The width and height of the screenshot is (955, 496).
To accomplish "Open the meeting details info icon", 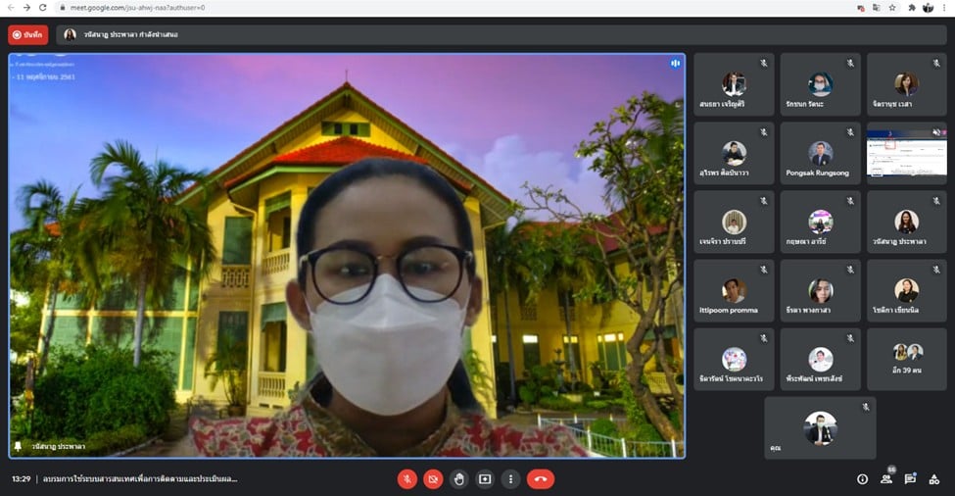I will [862, 479].
